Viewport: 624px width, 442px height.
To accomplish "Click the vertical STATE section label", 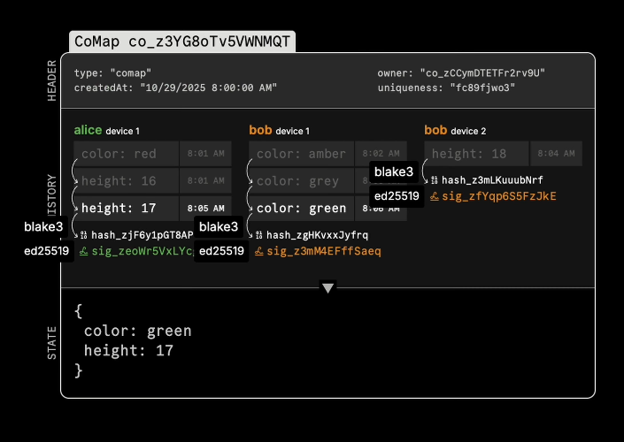I will click(51, 343).
